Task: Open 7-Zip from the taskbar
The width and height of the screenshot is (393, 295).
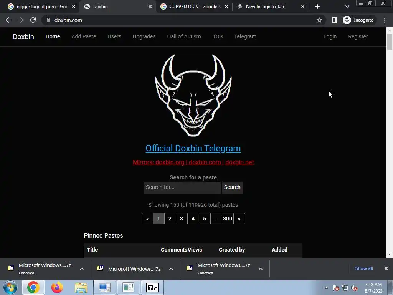Action: 152,287
